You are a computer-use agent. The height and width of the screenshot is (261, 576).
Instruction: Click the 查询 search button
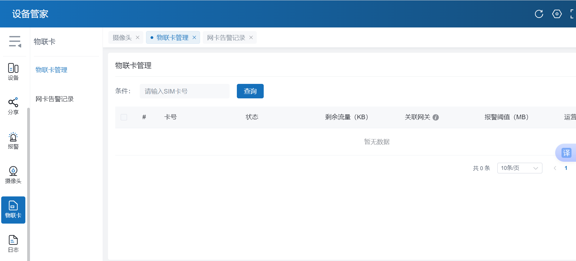pos(250,91)
